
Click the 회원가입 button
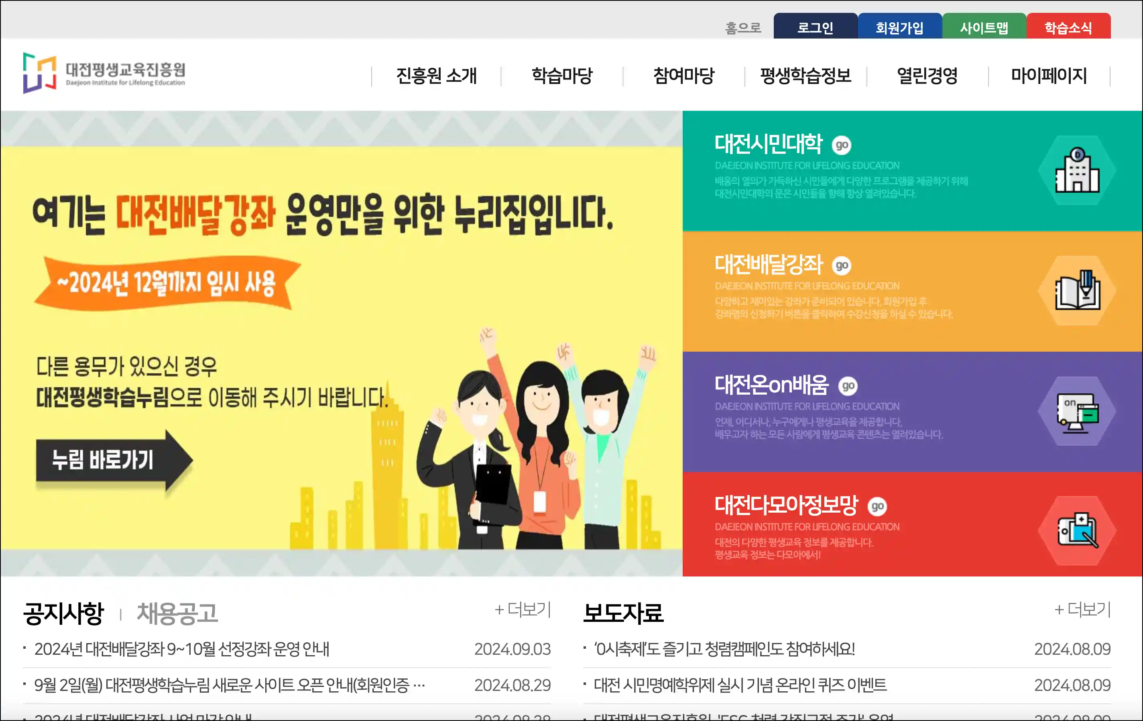tap(899, 26)
